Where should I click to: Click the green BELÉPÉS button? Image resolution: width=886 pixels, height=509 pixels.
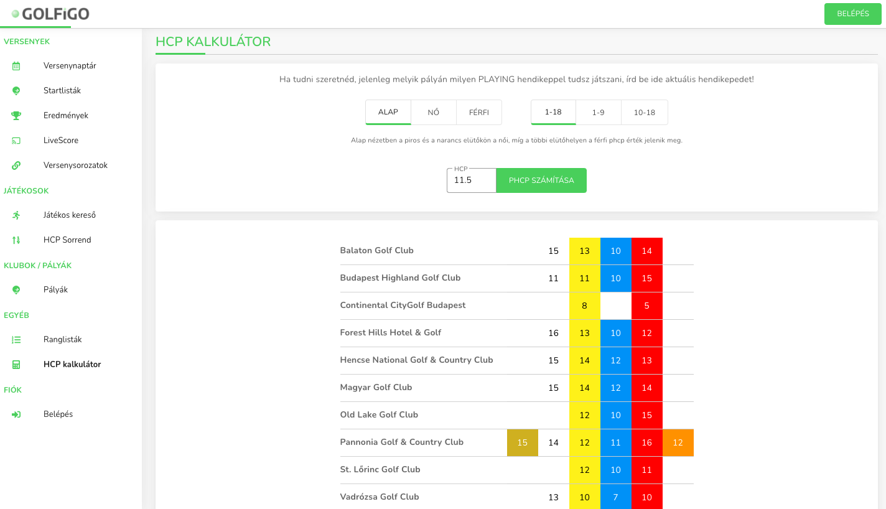pos(853,14)
